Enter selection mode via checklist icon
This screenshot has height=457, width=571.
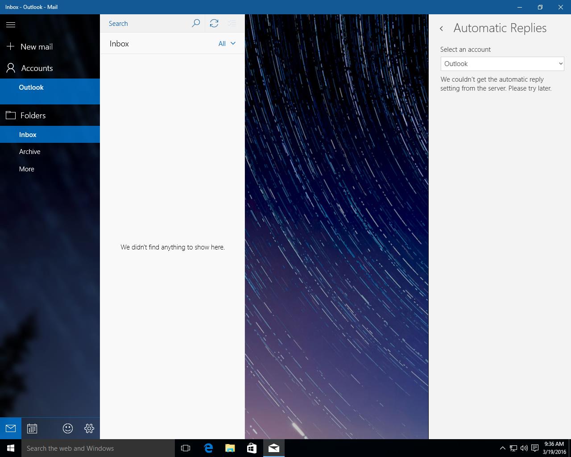click(232, 23)
